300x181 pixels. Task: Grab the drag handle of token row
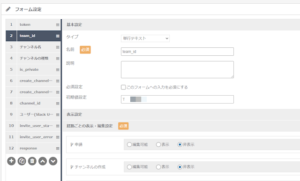pos(58,25)
